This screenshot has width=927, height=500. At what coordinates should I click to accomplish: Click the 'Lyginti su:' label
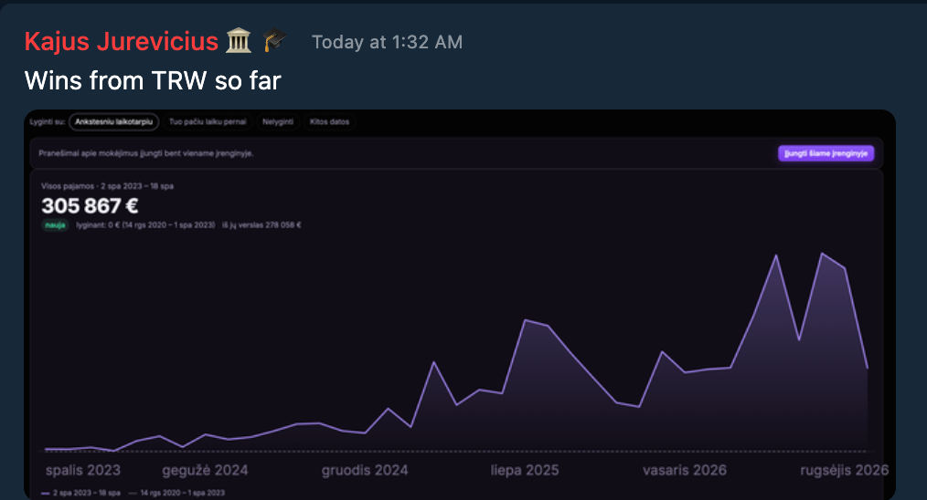click(48, 121)
